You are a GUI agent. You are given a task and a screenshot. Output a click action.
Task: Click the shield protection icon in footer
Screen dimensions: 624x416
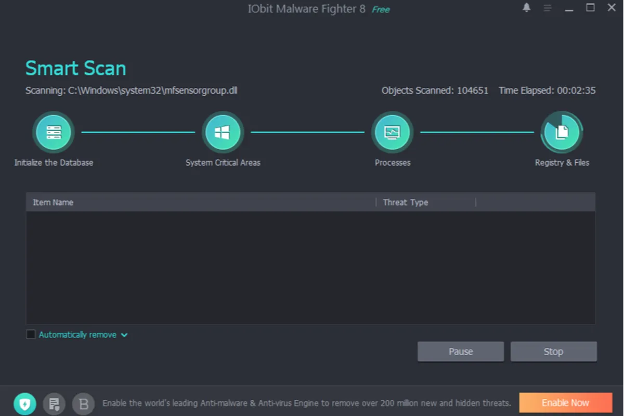[x=24, y=403]
